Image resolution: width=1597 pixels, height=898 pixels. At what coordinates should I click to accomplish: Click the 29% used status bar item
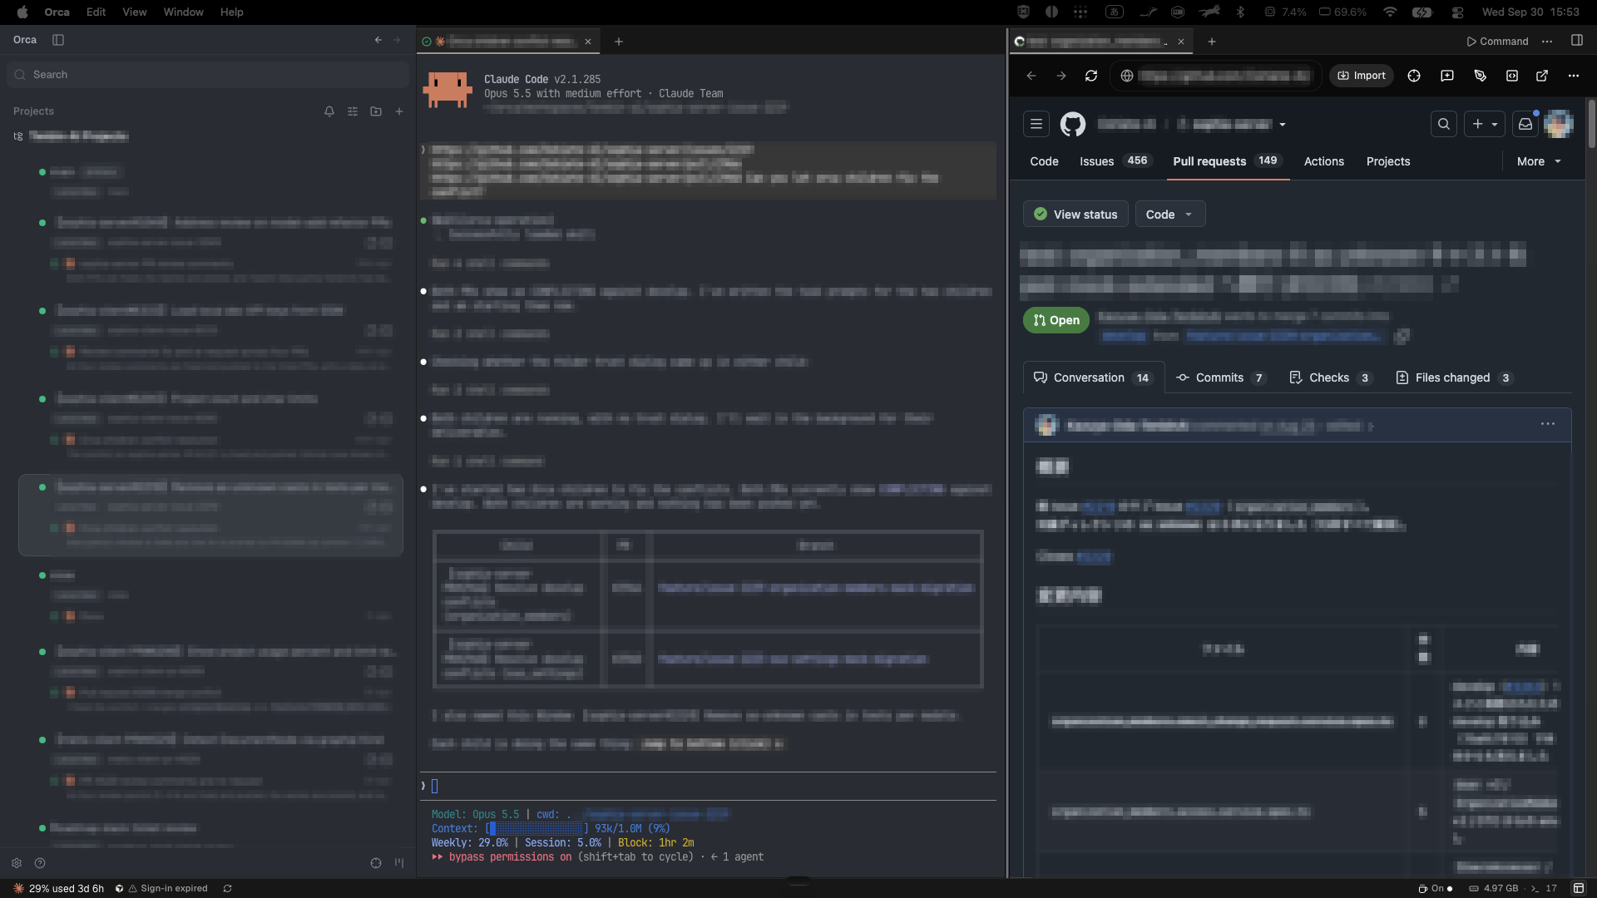click(59, 889)
